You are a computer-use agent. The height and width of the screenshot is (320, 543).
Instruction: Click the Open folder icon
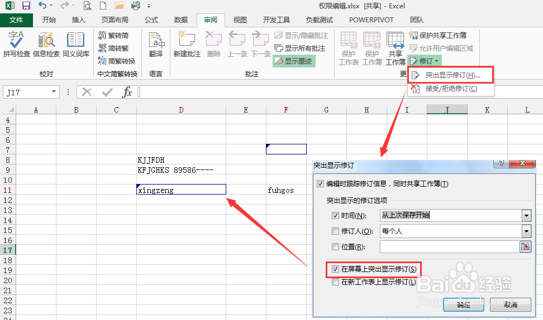[x=120, y=6]
